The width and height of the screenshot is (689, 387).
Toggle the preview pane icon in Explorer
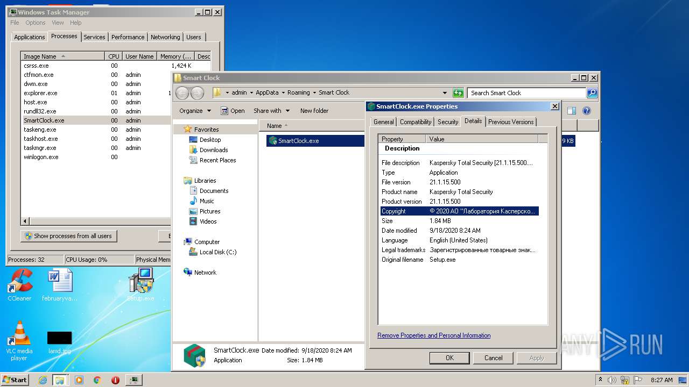(571, 111)
